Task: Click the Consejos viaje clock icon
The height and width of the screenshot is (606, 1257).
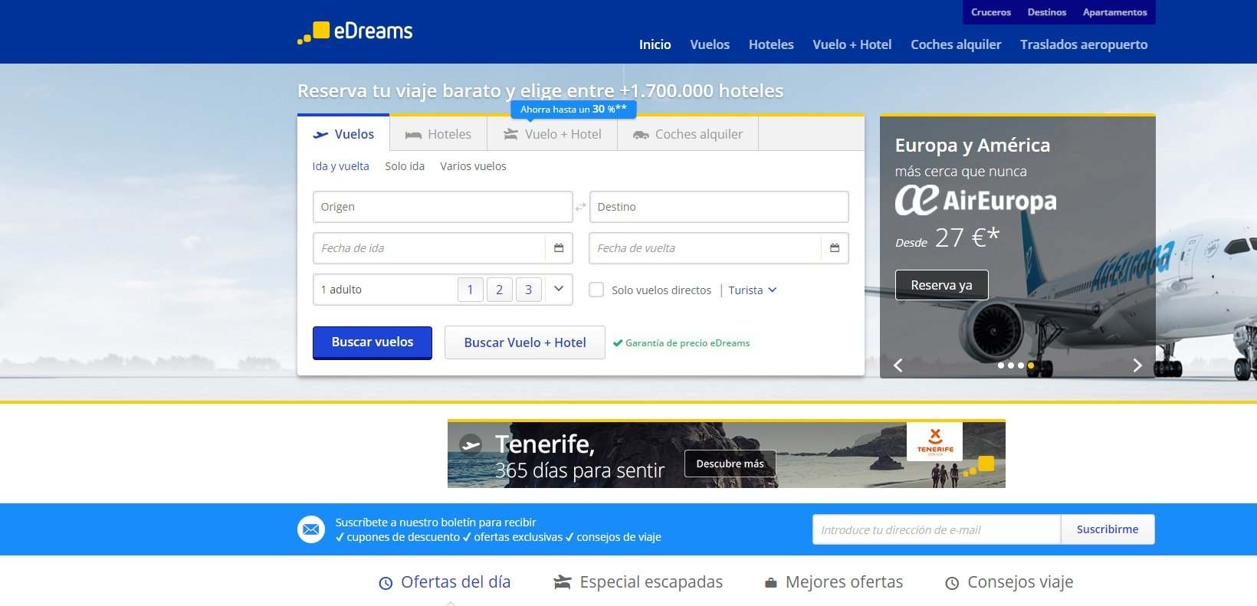Action: click(952, 583)
